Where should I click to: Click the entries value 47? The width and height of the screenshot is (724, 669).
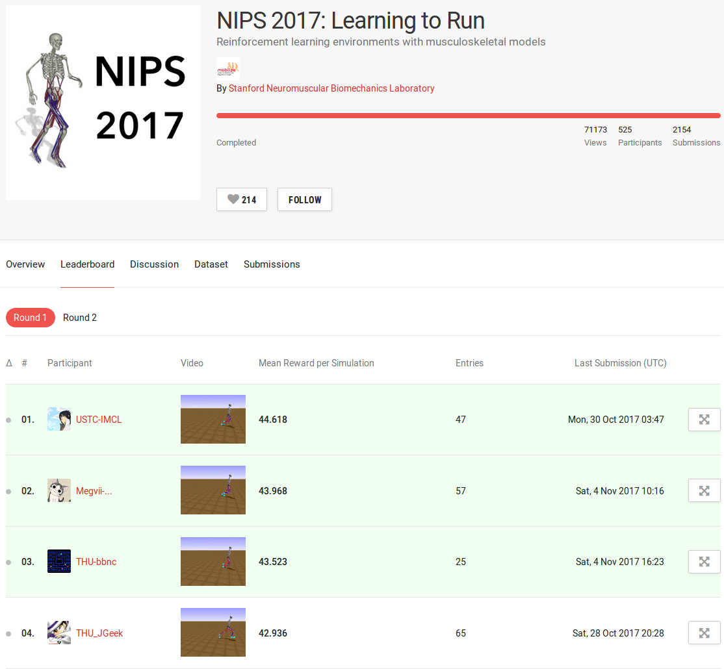pyautogui.click(x=461, y=420)
